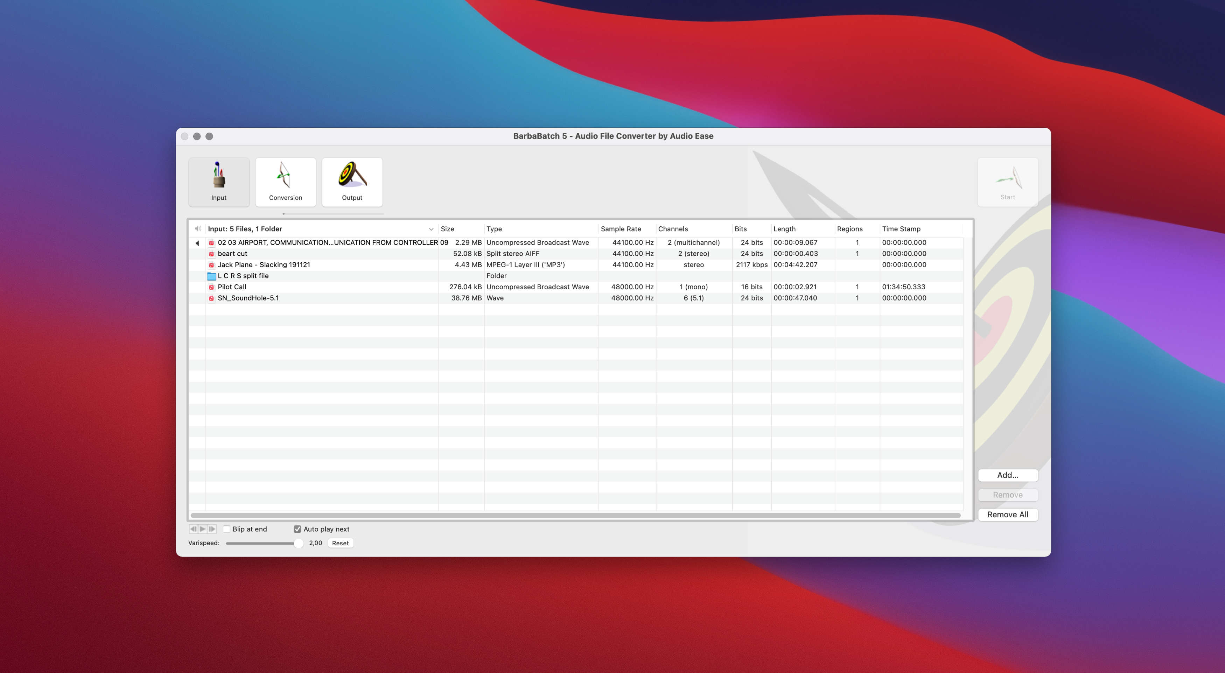Click the Start arrow button

tap(1008, 182)
